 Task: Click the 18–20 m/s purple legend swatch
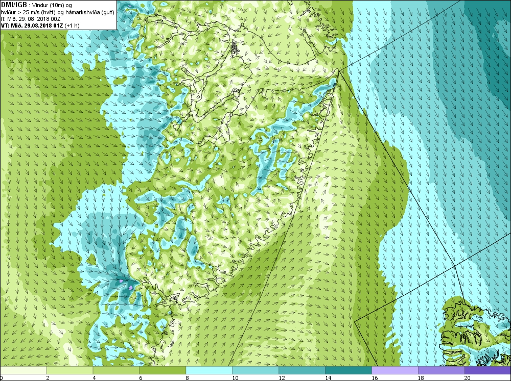click(x=442, y=371)
